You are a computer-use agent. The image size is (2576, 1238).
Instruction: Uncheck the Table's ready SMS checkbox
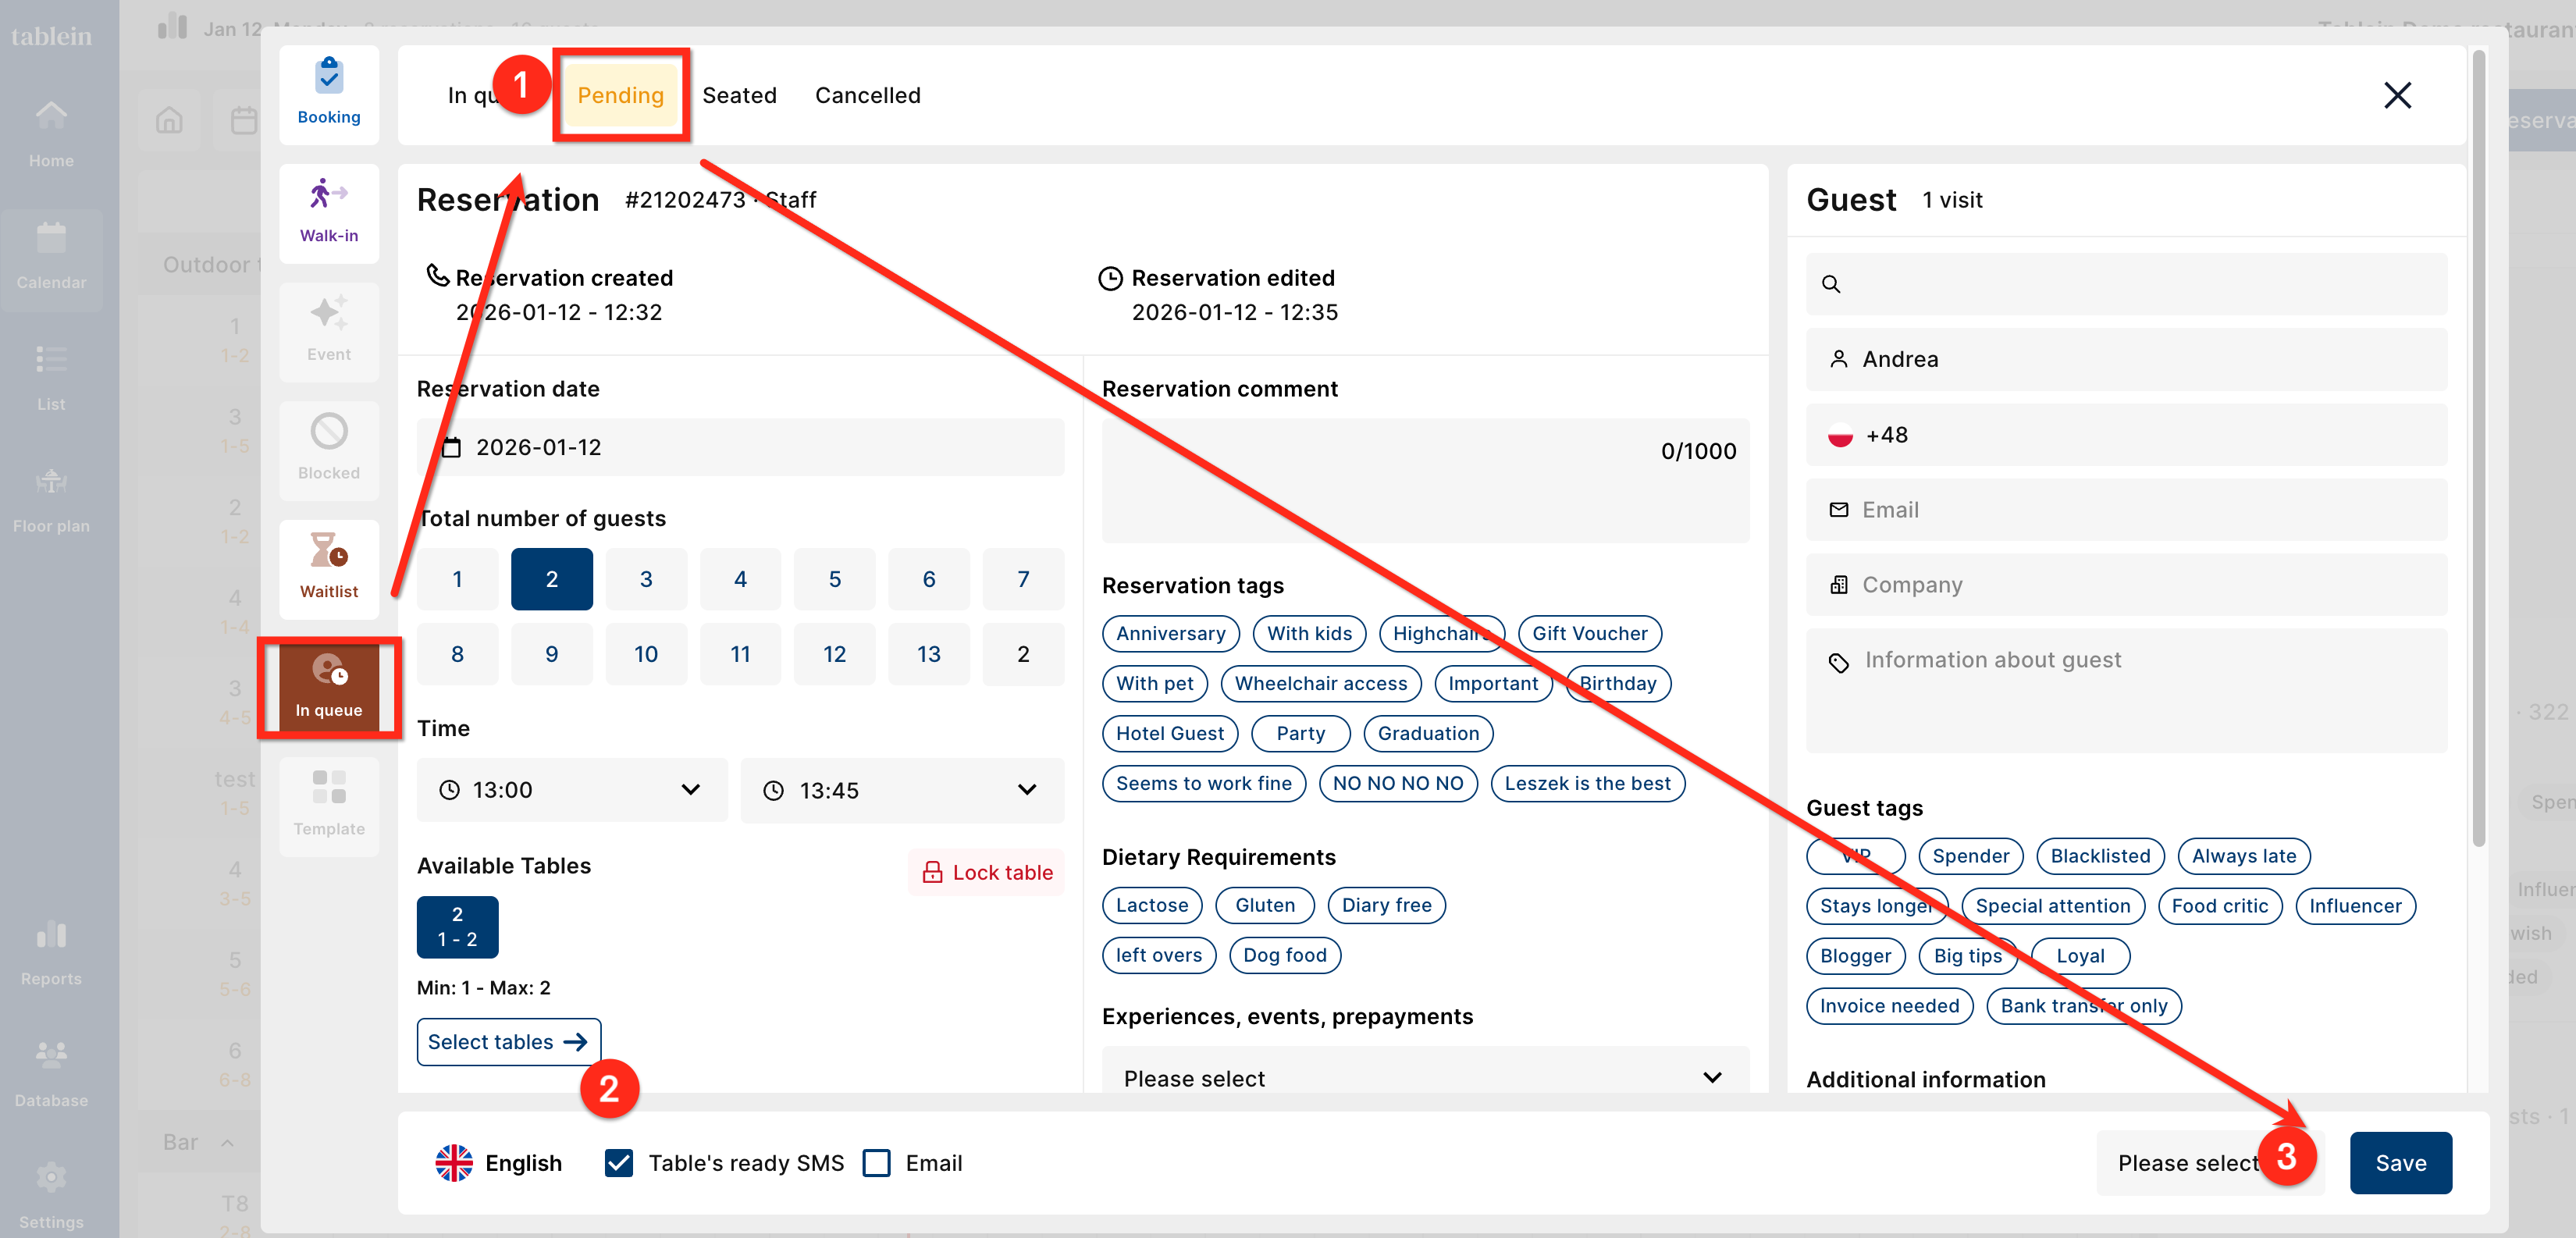click(x=619, y=1163)
